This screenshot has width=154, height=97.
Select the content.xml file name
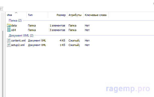(x=18, y=40)
